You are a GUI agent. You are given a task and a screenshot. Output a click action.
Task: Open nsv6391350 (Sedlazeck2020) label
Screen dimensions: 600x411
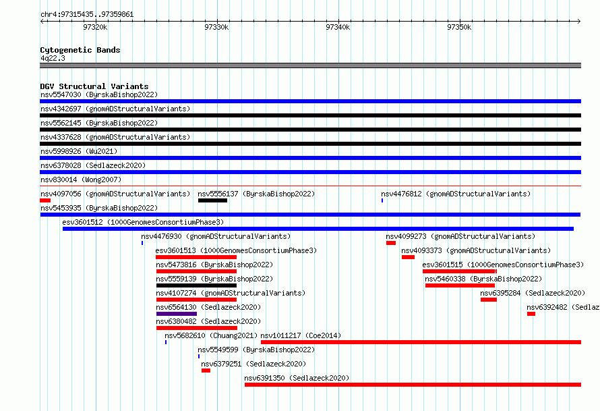[x=297, y=378]
